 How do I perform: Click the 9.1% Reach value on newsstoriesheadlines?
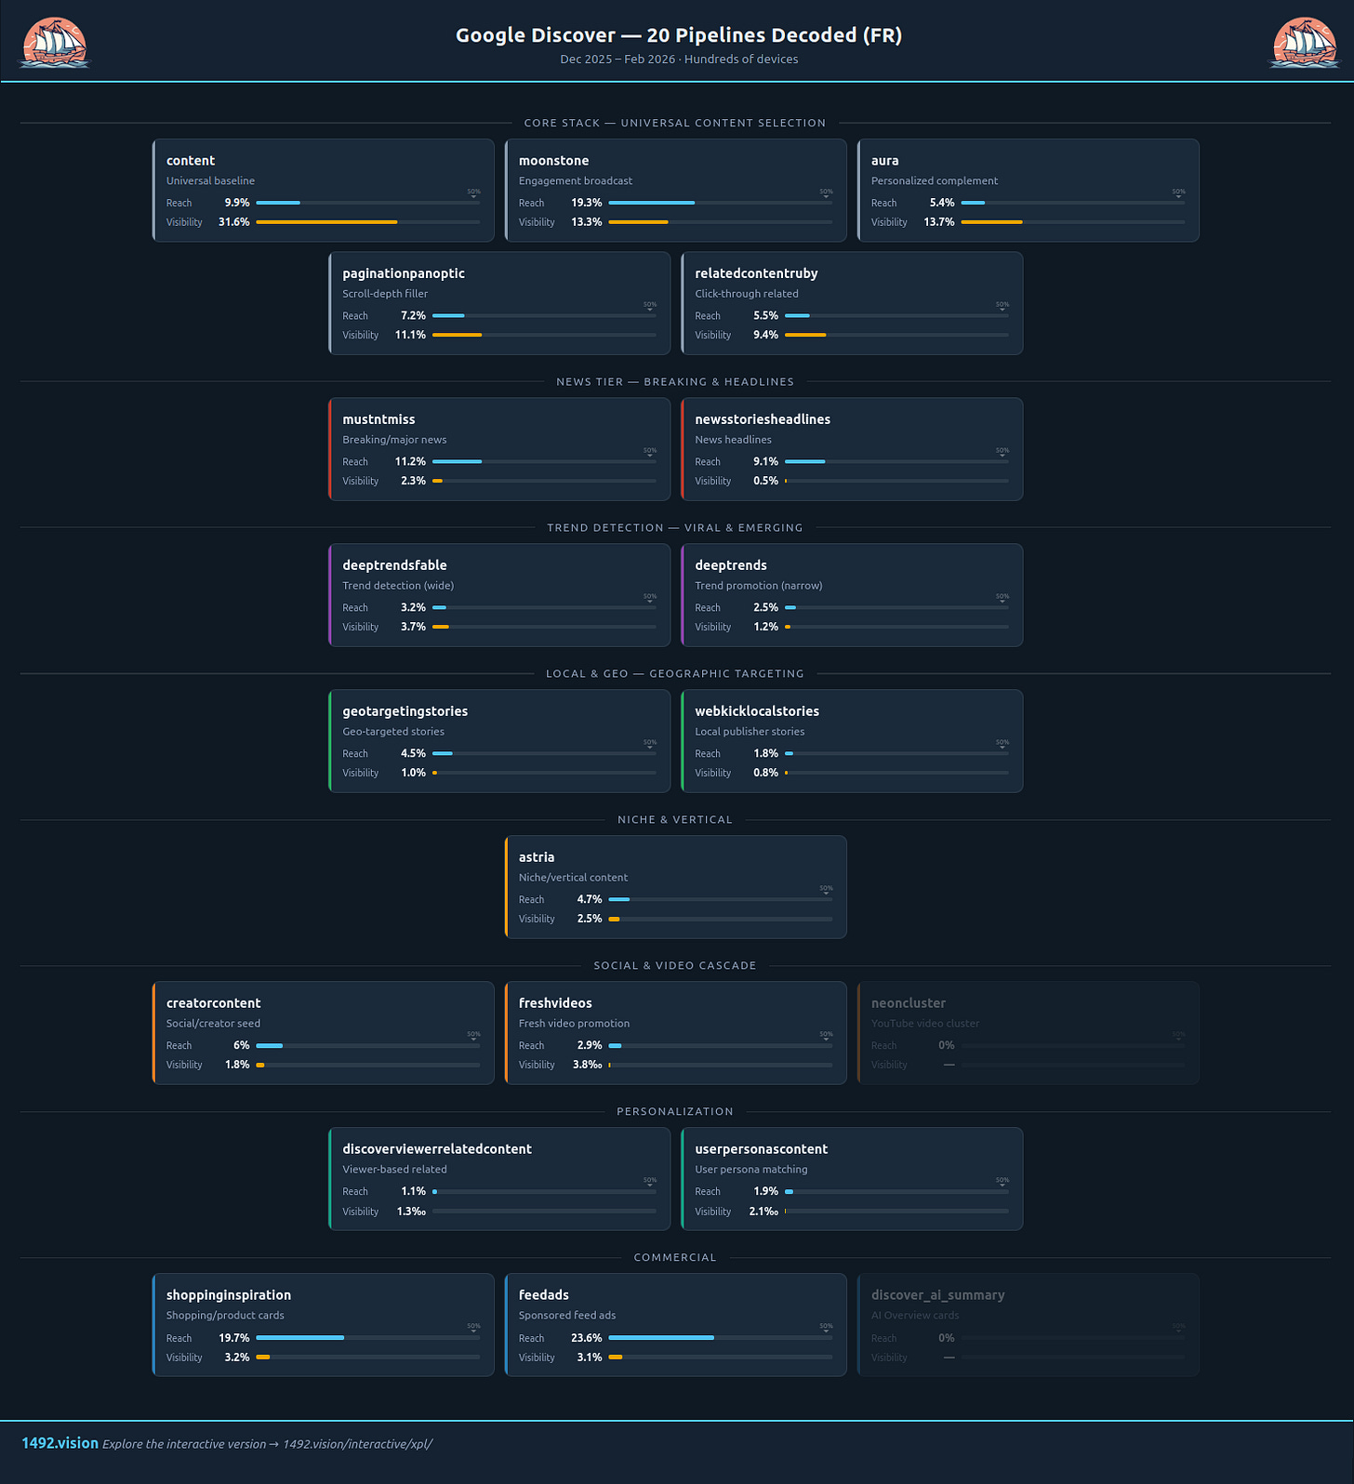(x=765, y=462)
